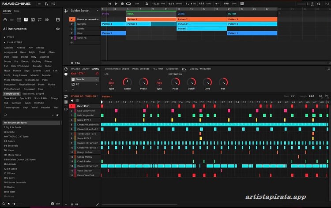Open the mixer view icon in header
Screen dimensions: 331x208
(x=53, y=4)
